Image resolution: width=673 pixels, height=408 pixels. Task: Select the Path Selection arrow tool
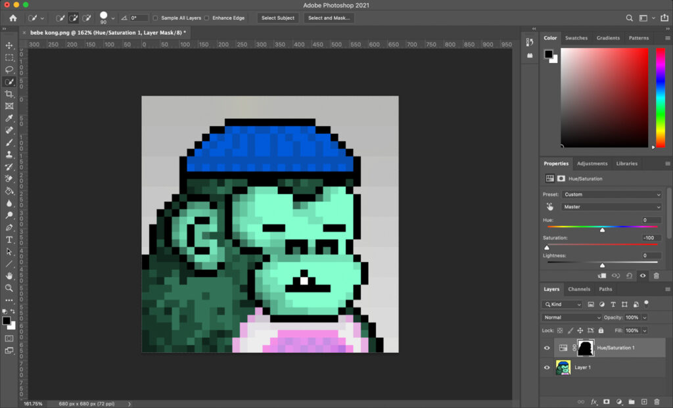coord(9,252)
